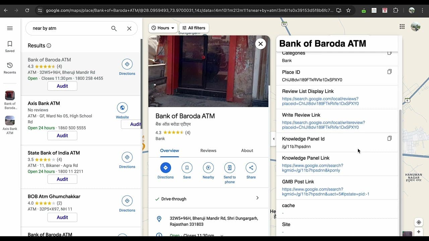The height and width of the screenshot is (241, 429).
Task: Open the Google Maps hamburger menu
Action: (10, 28)
